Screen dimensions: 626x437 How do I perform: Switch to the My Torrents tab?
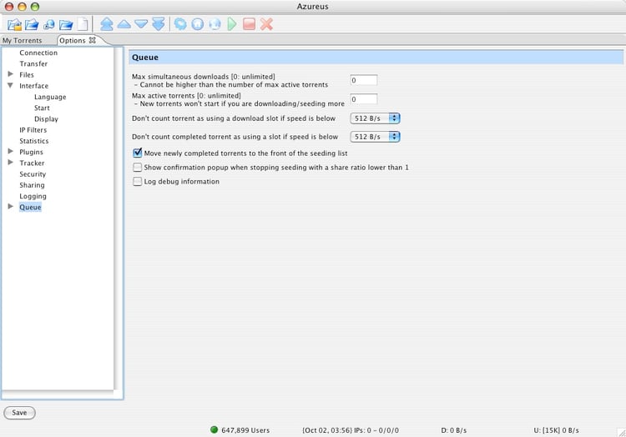point(23,40)
